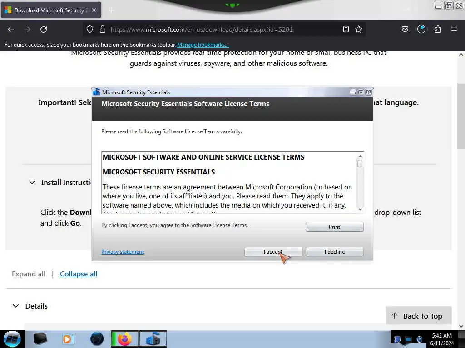Click the page scrollbar up arrow

(x=461, y=55)
